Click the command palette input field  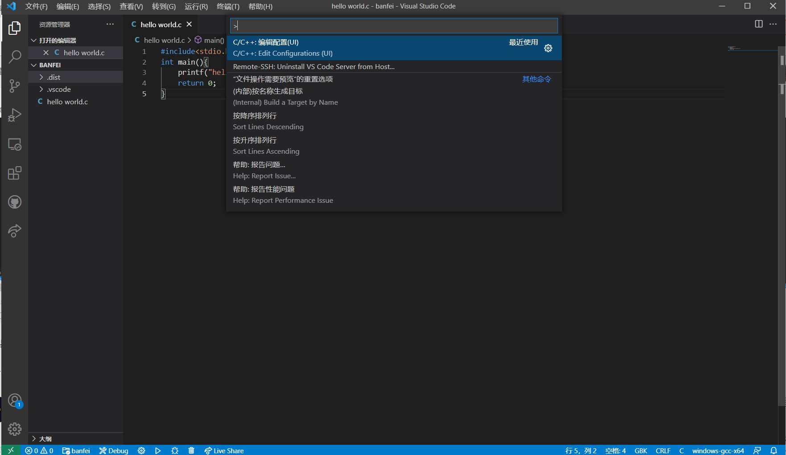pyautogui.click(x=393, y=25)
